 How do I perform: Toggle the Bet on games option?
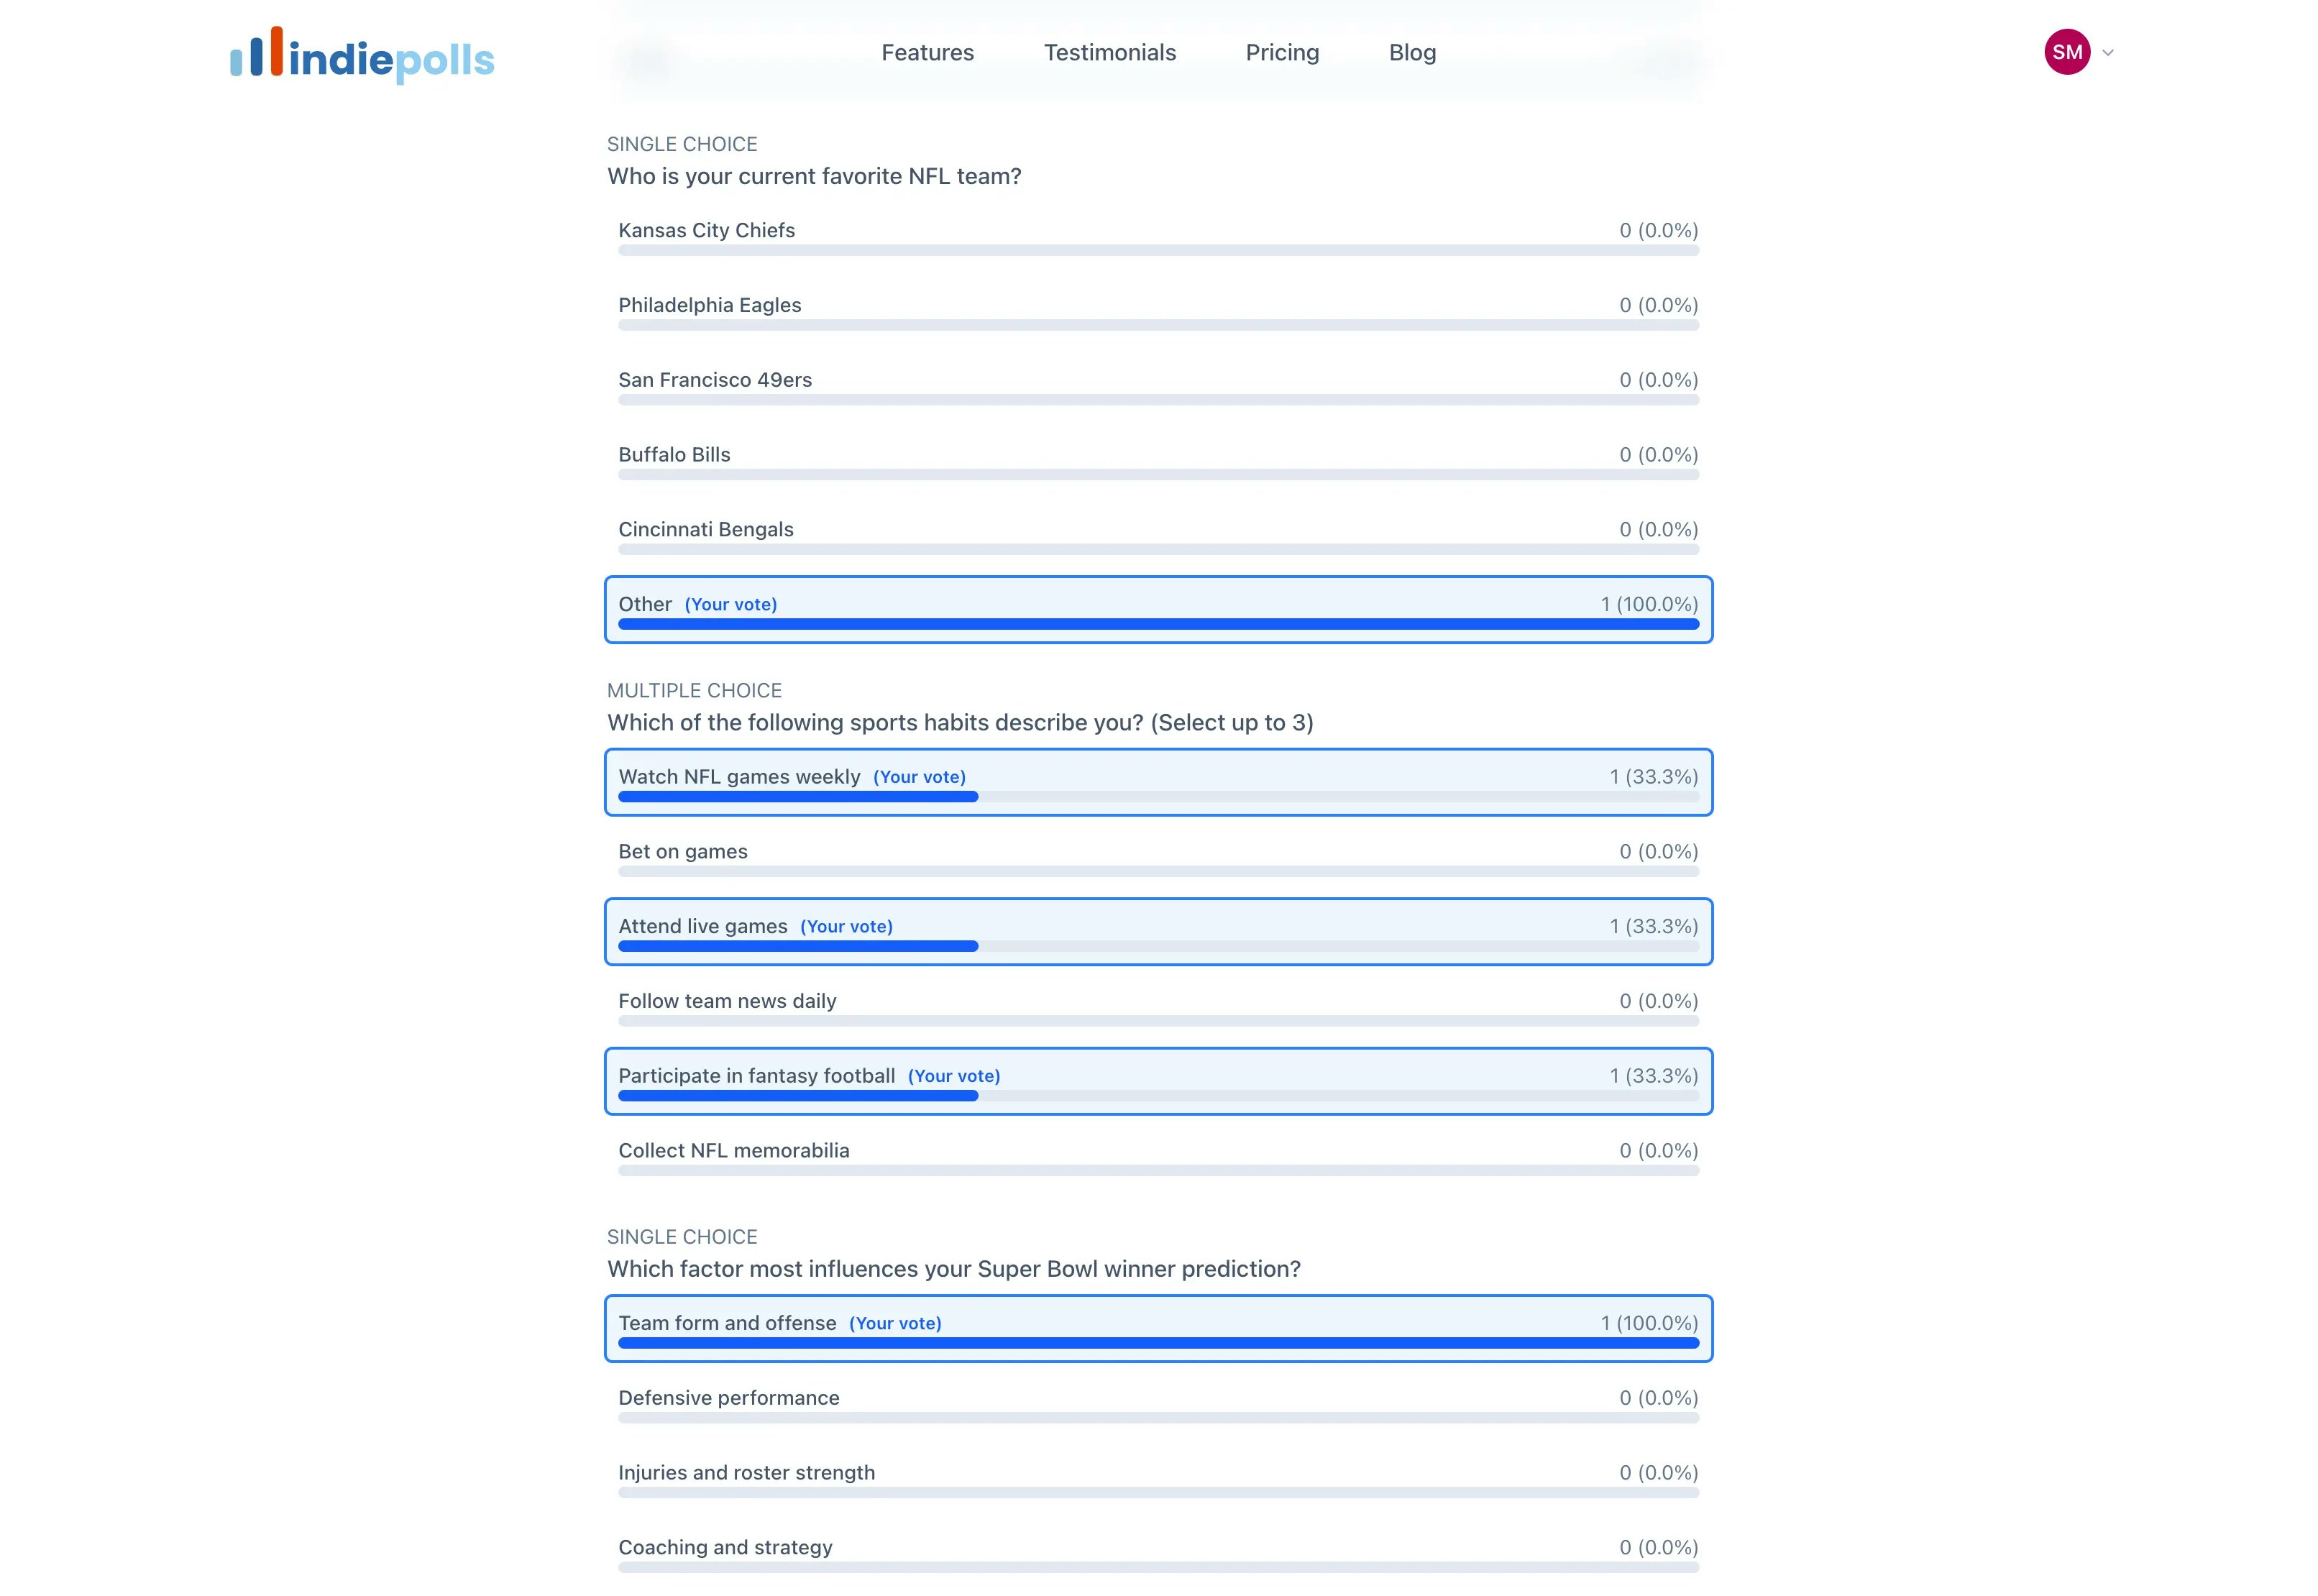[1158, 858]
